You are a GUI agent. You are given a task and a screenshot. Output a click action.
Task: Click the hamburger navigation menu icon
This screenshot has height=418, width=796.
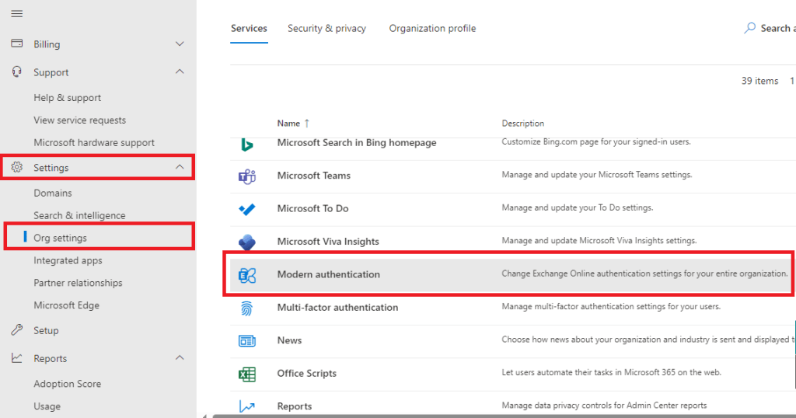pyautogui.click(x=16, y=14)
